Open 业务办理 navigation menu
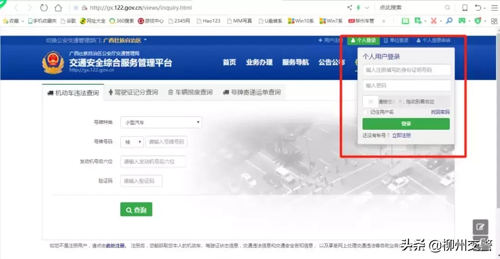500x259 pixels. (259, 62)
